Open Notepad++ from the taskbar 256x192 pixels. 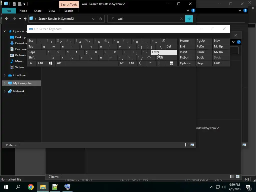pyautogui.click(x=55, y=187)
